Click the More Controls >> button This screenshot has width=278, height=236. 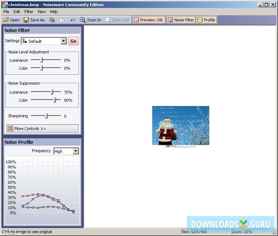coord(43,129)
